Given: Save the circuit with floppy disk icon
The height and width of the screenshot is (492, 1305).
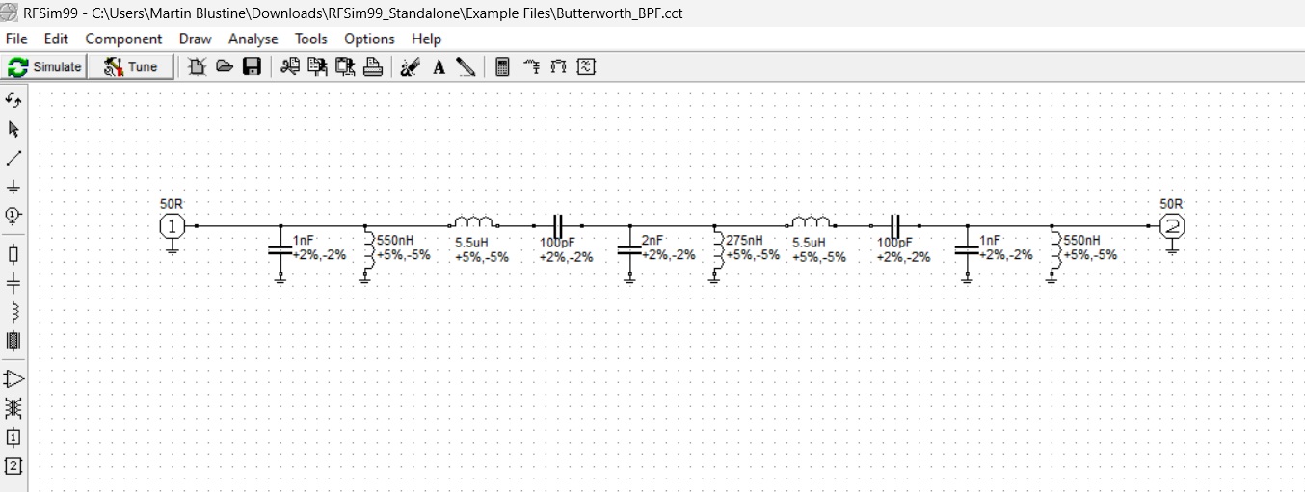Looking at the screenshot, I should 252,66.
